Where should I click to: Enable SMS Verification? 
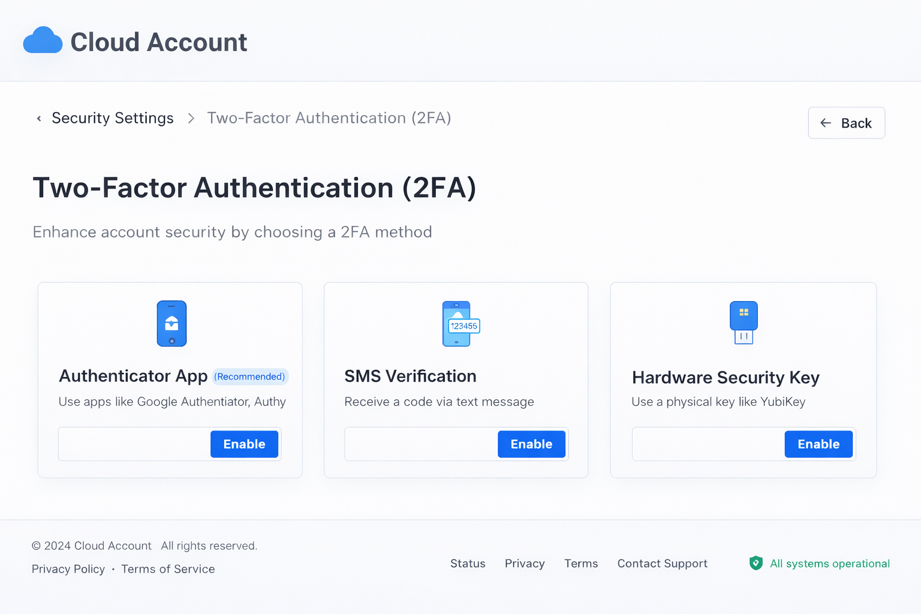(531, 444)
